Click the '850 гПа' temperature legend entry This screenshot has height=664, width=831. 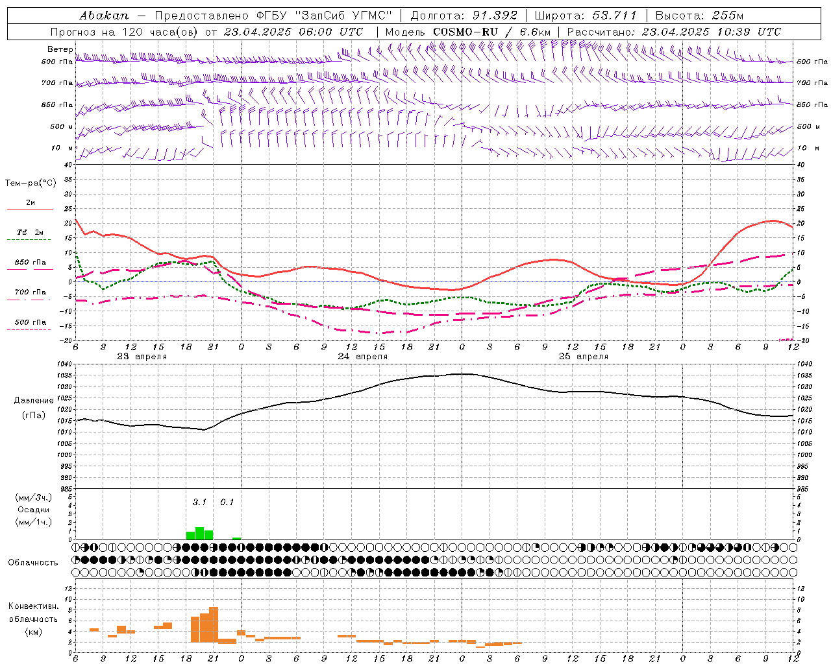[31, 263]
